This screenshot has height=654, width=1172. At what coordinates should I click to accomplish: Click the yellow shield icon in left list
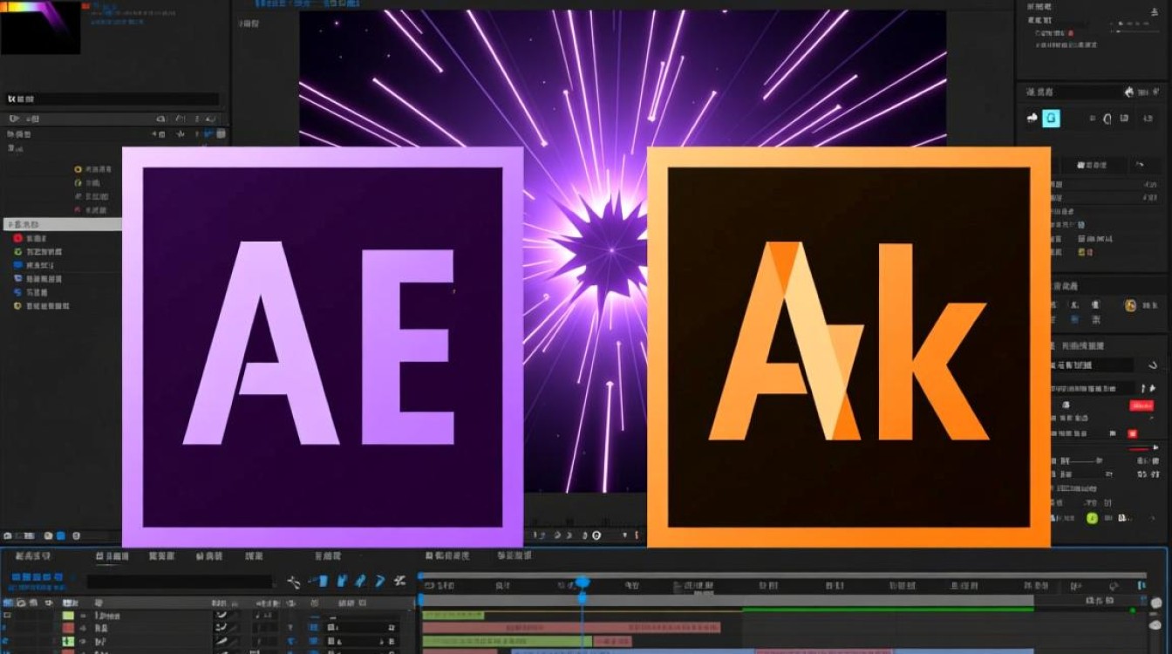(17, 306)
